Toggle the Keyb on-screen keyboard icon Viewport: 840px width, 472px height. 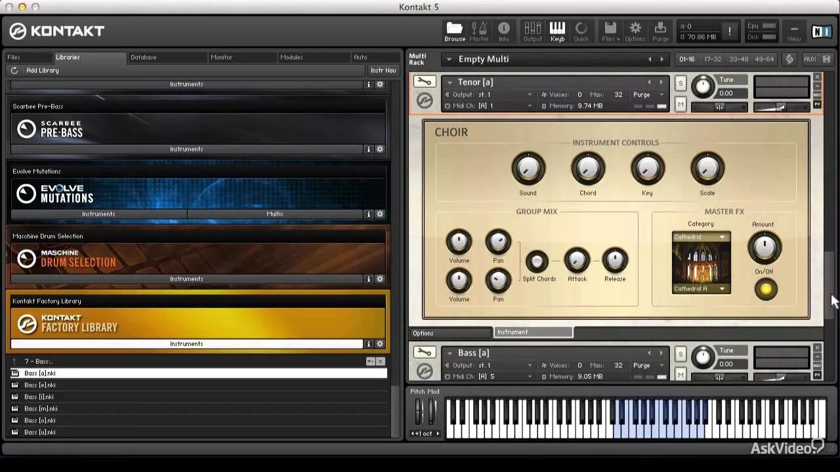(557, 31)
